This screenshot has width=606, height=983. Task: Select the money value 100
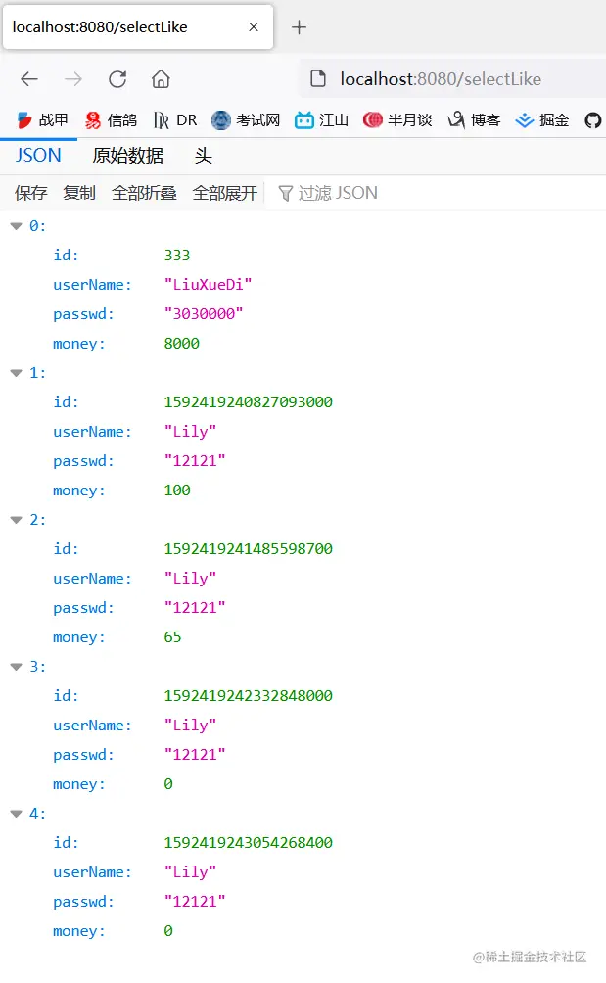(x=177, y=491)
